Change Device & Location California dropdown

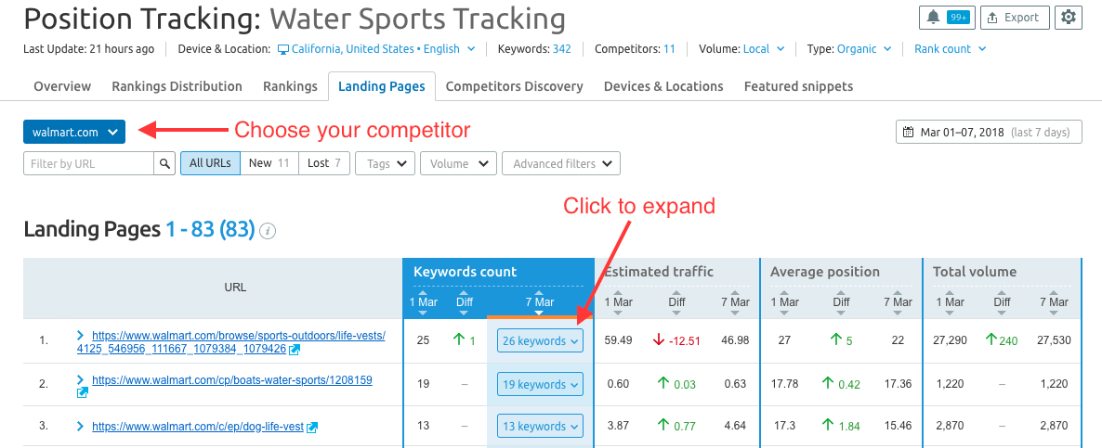tap(376, 49)
